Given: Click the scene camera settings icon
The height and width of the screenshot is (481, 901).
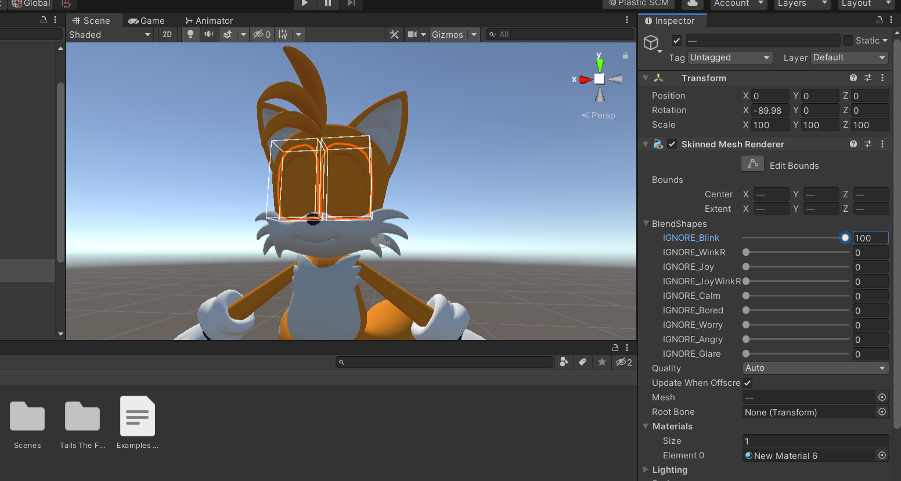Looking at the screenshot, I should (x=412, y=34).
